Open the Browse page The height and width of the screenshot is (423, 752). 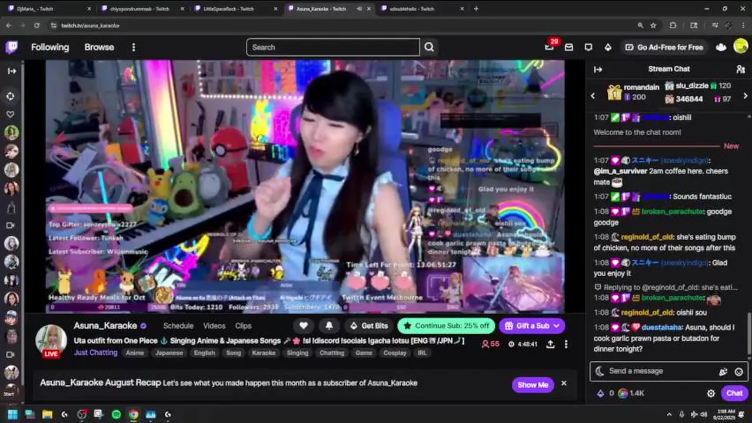(x=99, y=48)
